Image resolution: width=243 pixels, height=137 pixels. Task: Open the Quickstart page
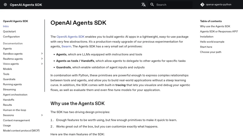9,31
